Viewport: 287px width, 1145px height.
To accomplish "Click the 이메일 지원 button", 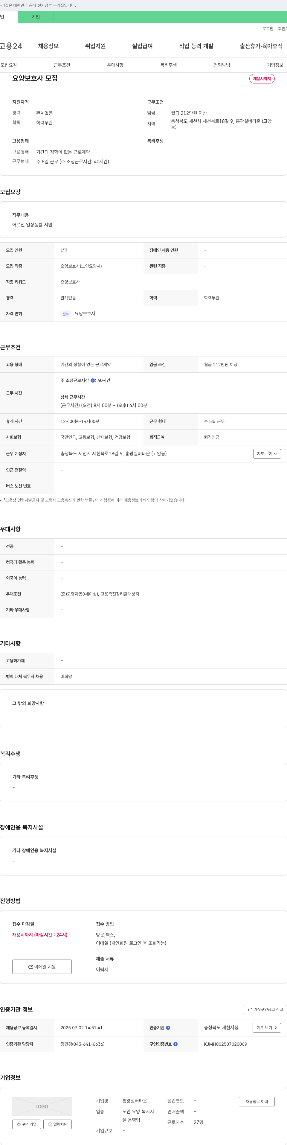I will (x=42, y=967).
